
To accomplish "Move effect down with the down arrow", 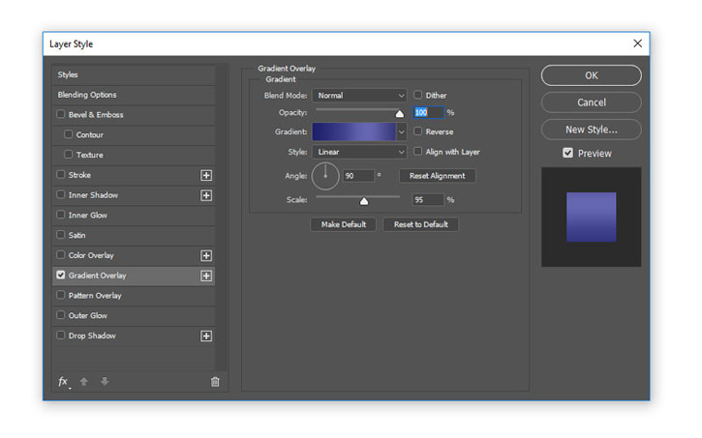I will [105, 381].
